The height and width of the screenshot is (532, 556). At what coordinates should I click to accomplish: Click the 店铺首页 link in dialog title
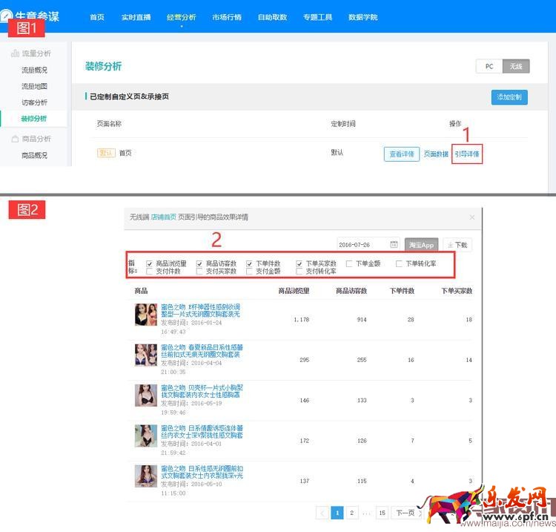tap(164, 217)
